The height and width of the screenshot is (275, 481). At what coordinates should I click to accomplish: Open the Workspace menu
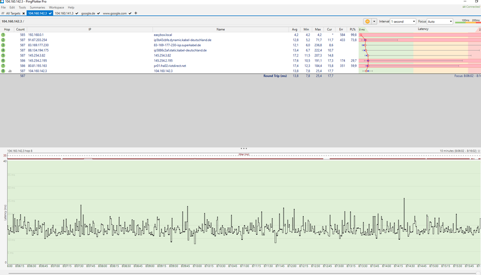tap(56, 8)
